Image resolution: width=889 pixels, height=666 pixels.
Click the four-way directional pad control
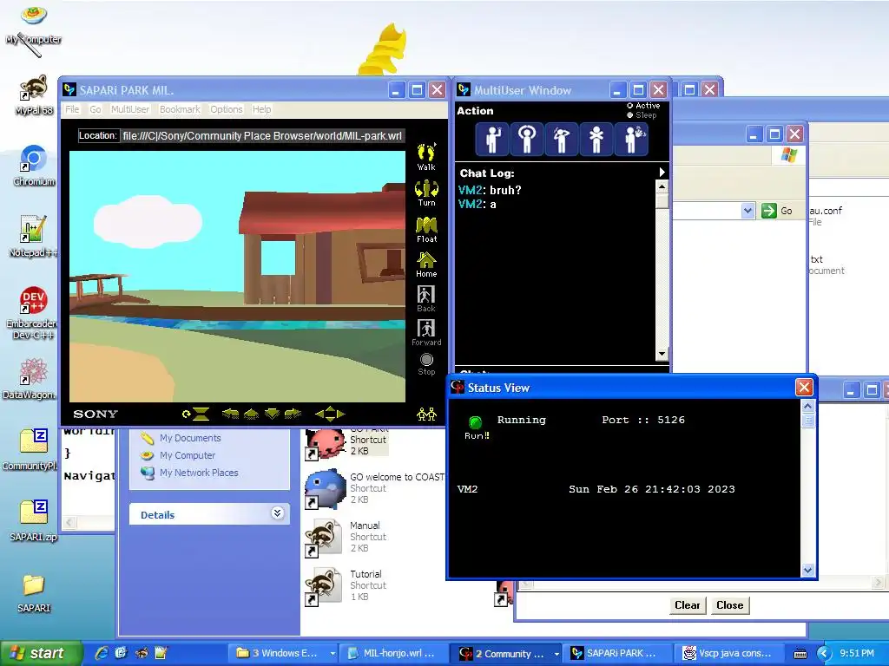coord(330,414)
